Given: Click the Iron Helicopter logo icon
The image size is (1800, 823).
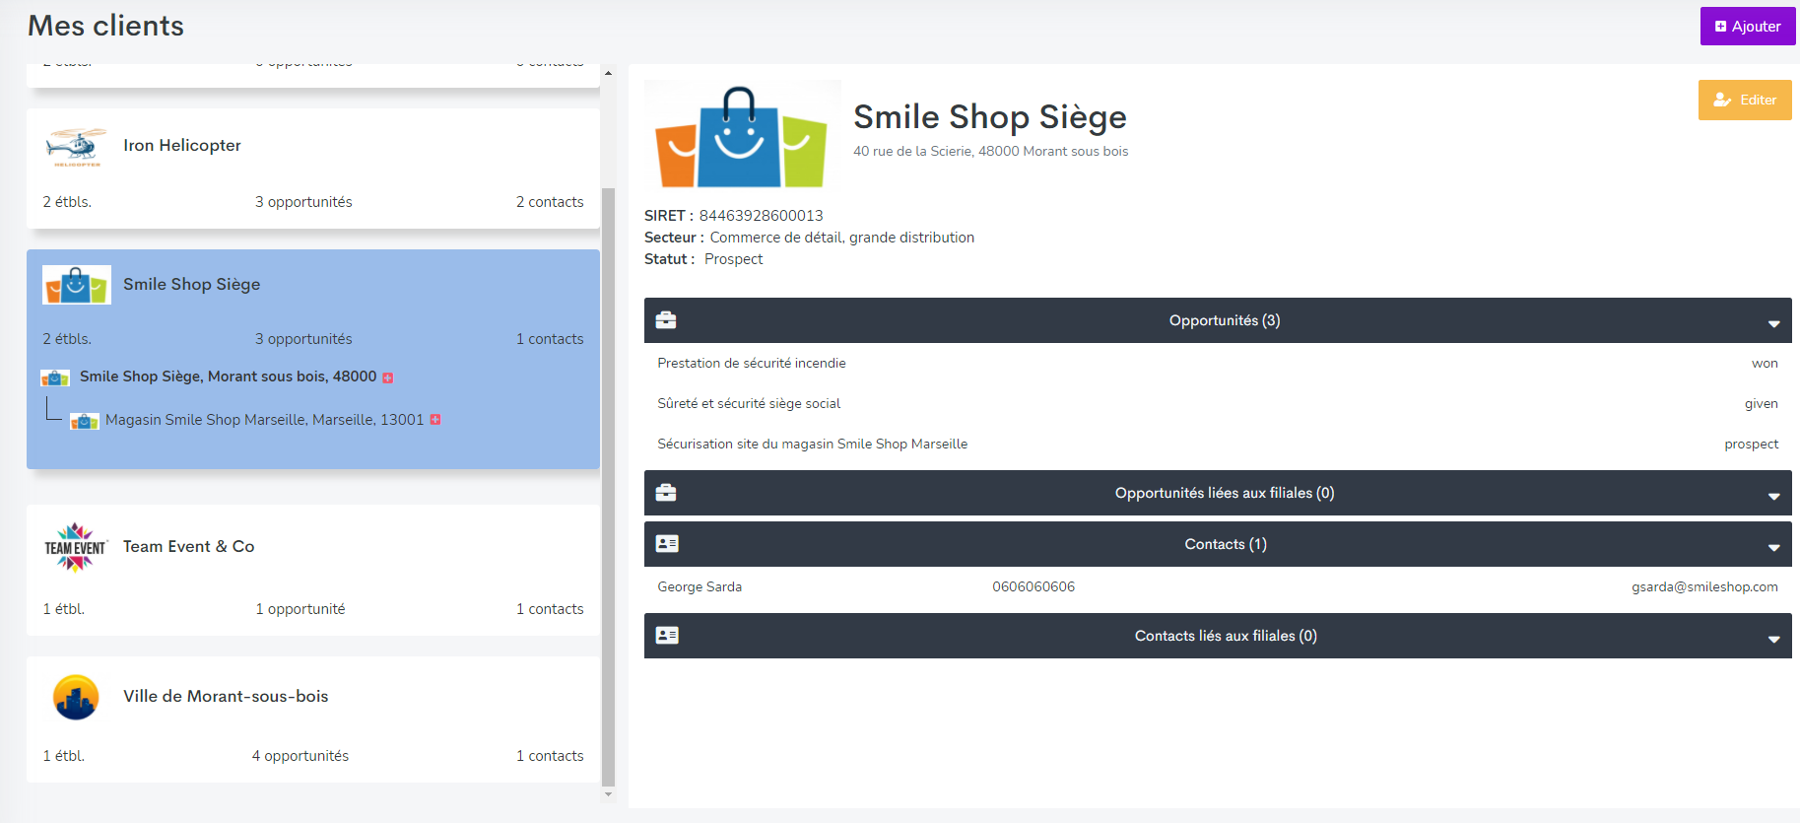Looking at the screenshot, I should point(76,147).
